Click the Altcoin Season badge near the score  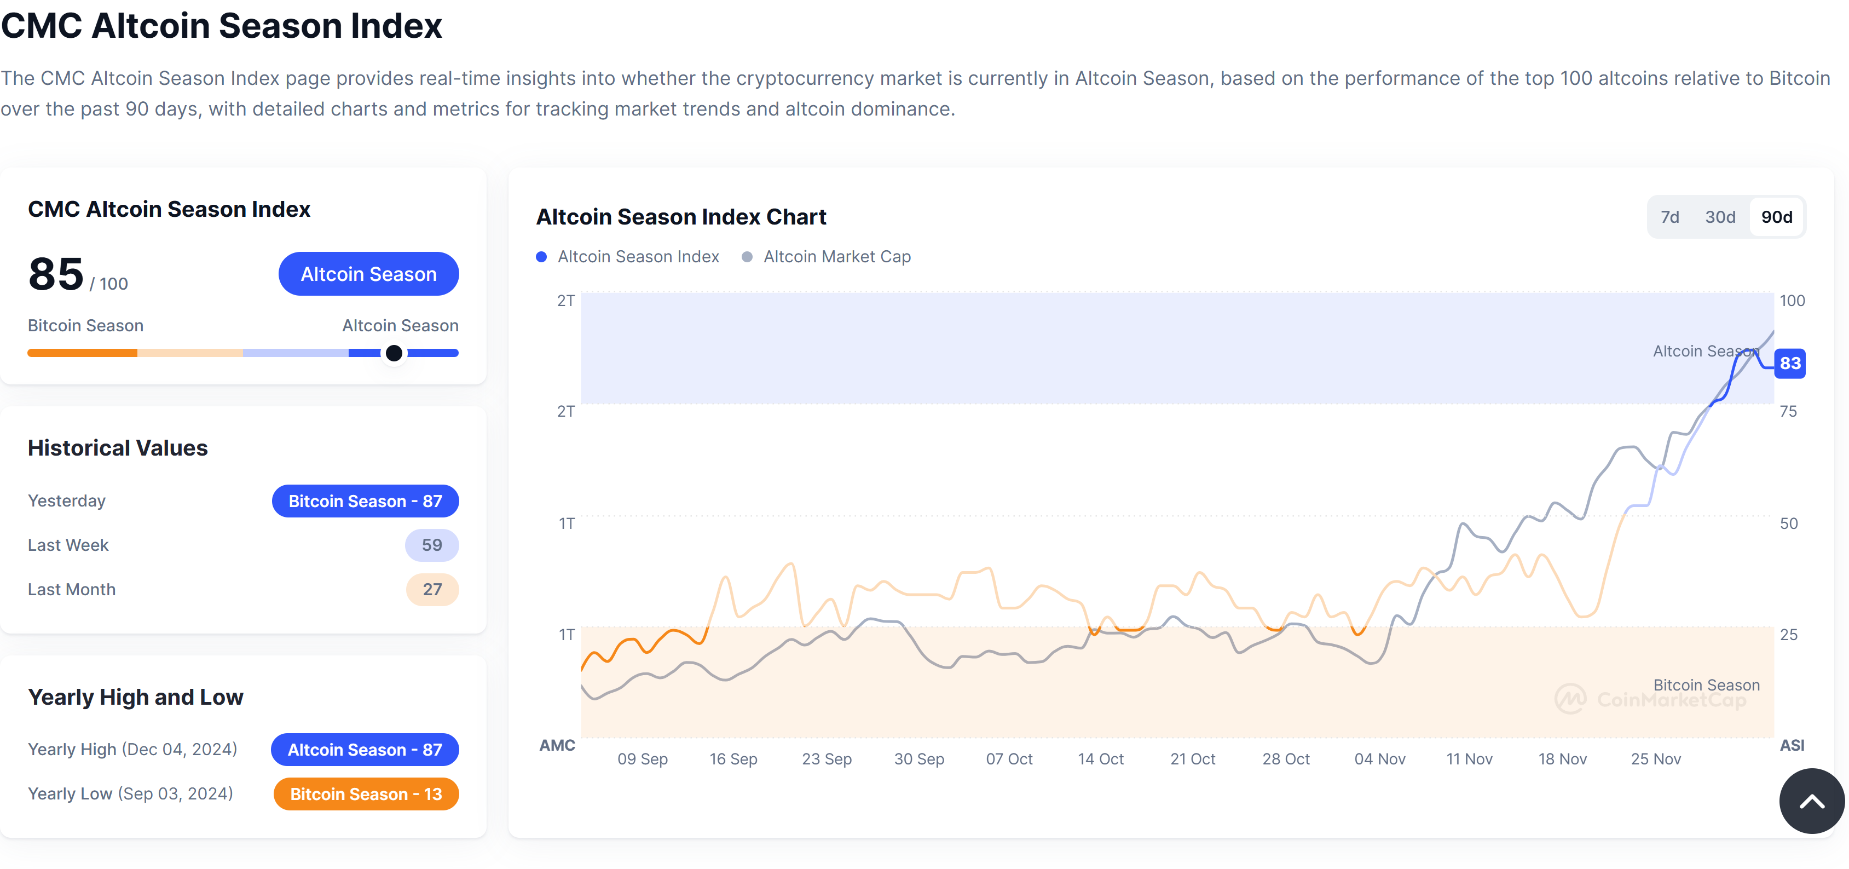[x=368, y=274]
